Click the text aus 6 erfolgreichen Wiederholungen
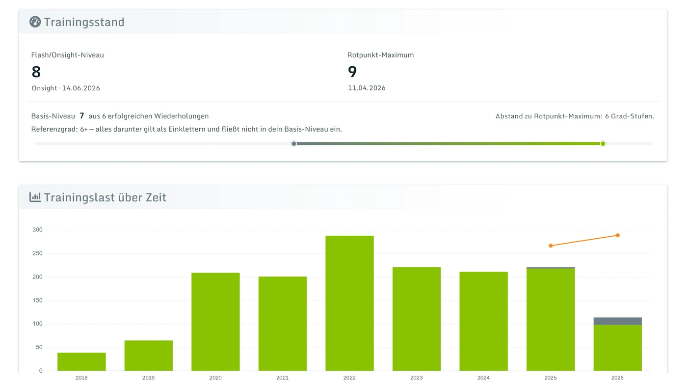The width and height of the screenshot is (687, 387). 149,116
